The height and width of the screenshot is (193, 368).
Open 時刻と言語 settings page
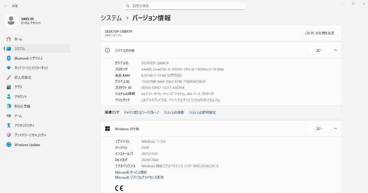pyautogui.click(x=37, y=106)
